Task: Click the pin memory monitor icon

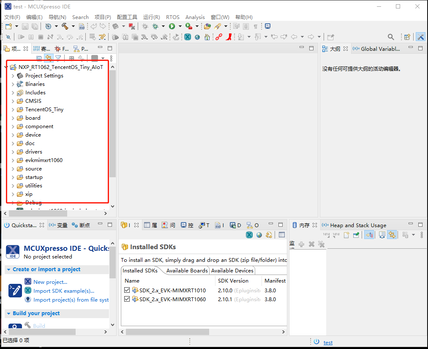Action: (x=356, y=235)
